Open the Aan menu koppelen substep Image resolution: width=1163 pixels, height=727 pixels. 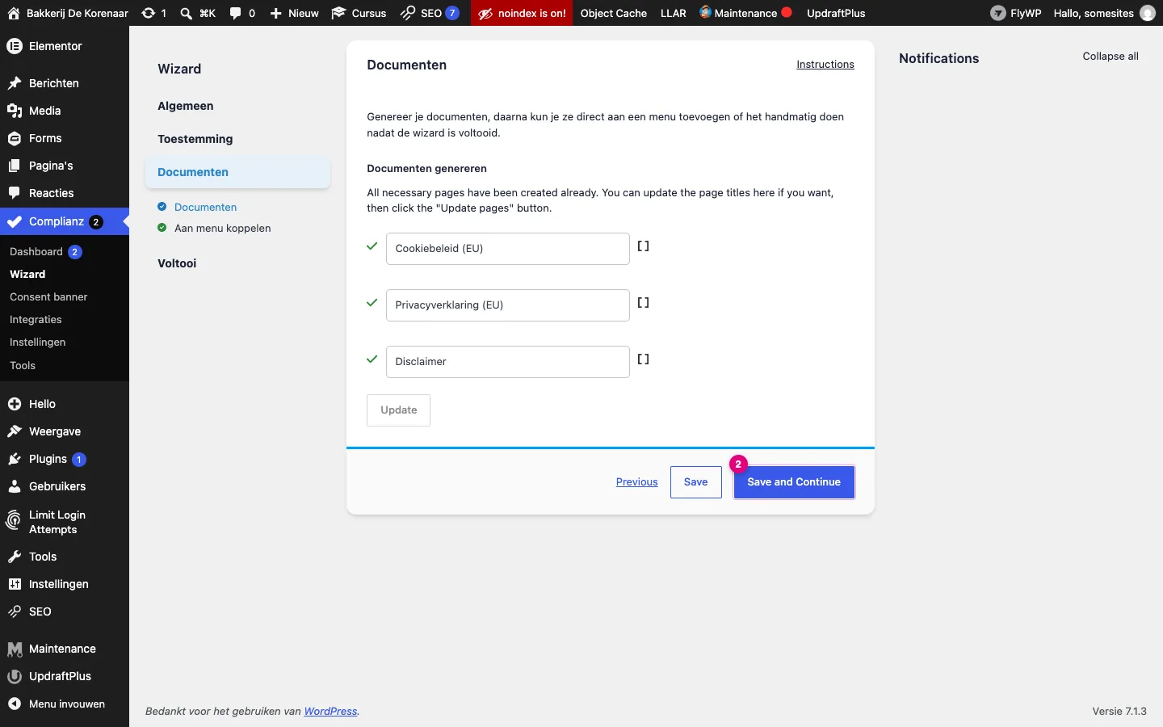(x=222, y=229)
